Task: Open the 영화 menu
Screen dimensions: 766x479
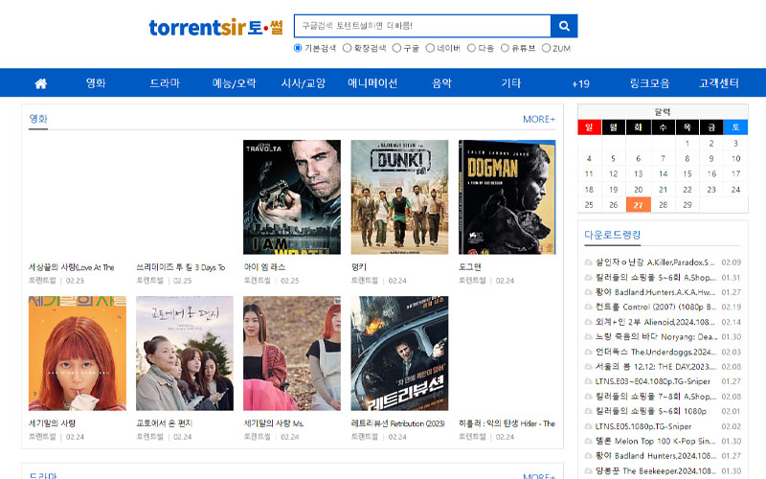Action: click(96, 83)
